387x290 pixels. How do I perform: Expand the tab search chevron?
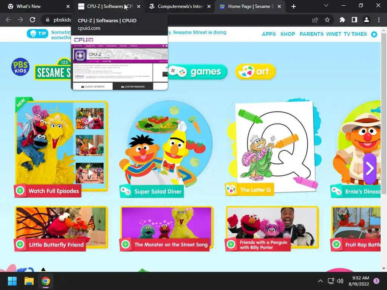[326, 5]
